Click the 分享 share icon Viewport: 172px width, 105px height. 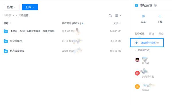(x=143, y=16)
